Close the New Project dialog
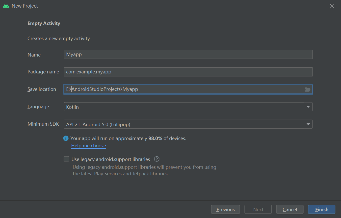This screenshot has height=218, width=341. click(332, 6)
